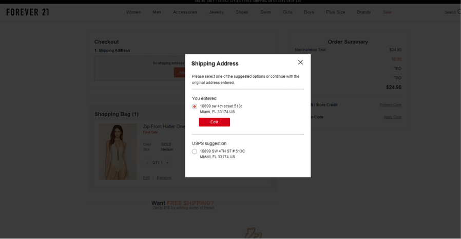Select the USPS suggestion address radio button
461x239 pixels.
[x=195, y=151]
